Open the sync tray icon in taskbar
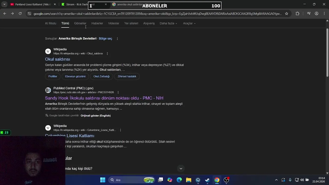The height and width of the screenshot is (185, 329). click(283, 180)
